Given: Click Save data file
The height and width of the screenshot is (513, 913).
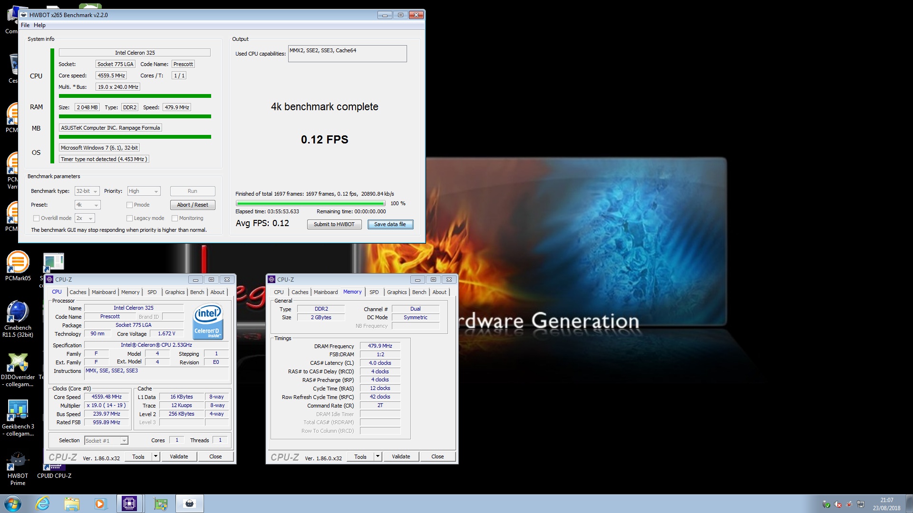Looking at the screenshot, I should tap(390, 224).
